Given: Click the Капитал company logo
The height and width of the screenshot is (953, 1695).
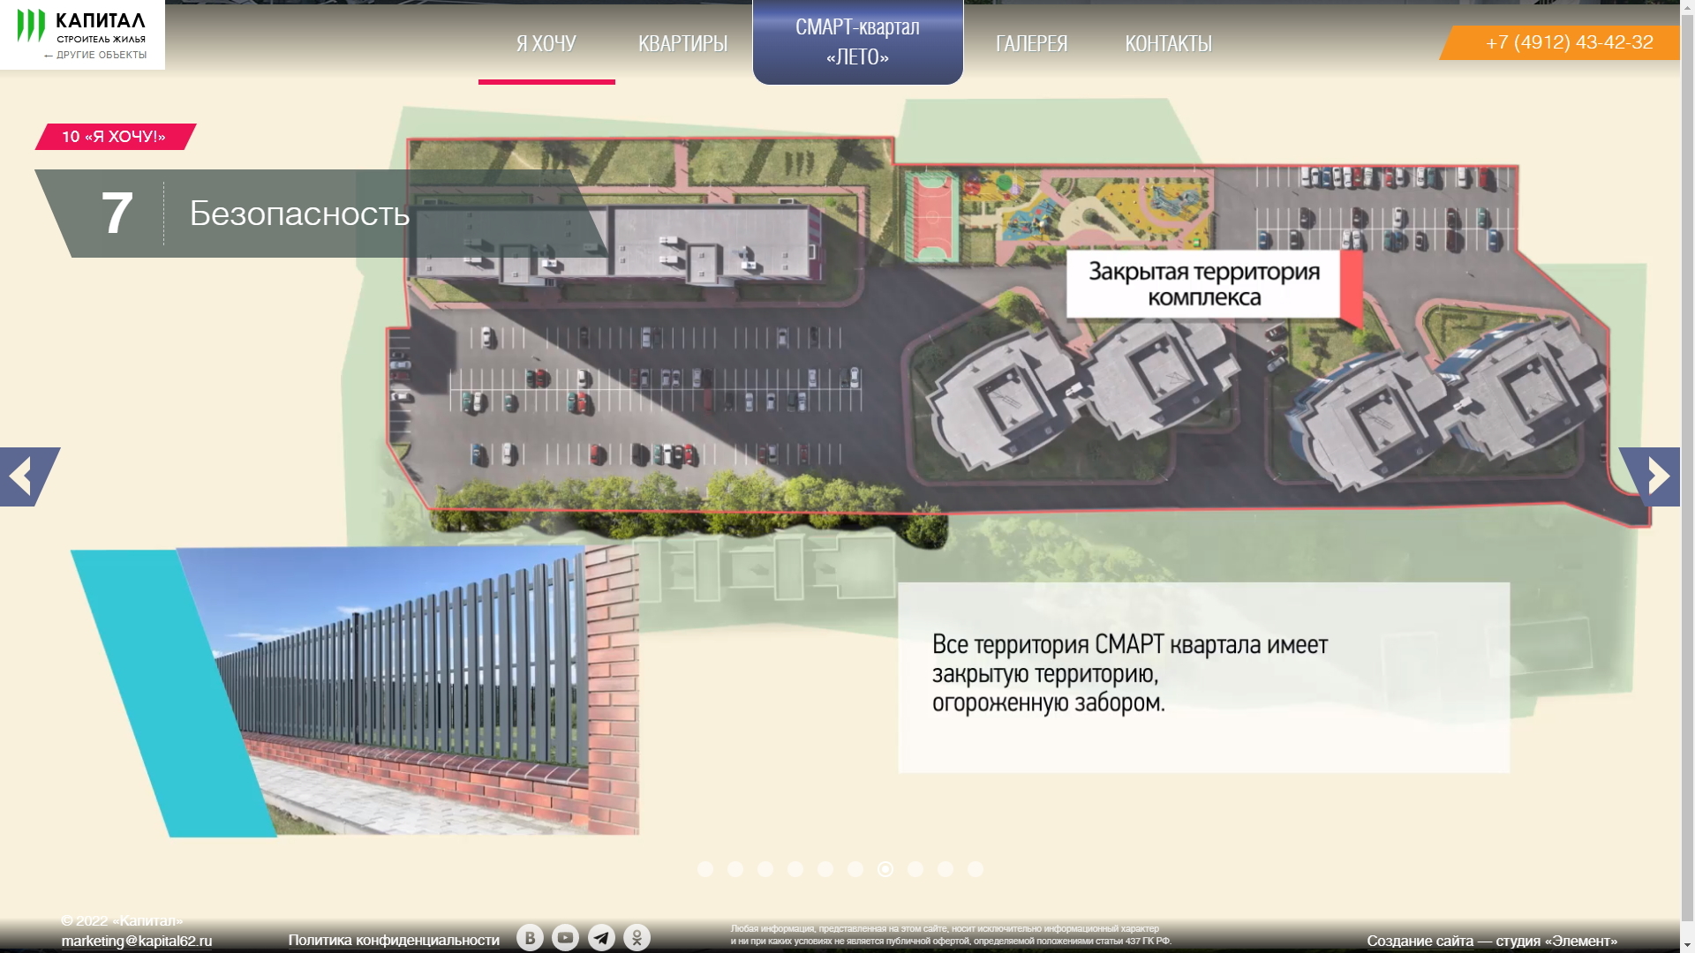Looking at the screenshot, I should click(x=81, y=26).
